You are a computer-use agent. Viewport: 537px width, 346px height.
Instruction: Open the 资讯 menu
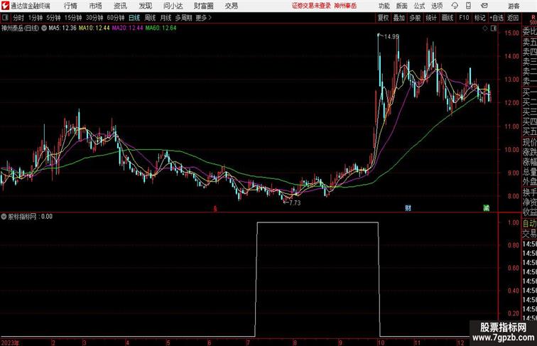pyautogui.click(x=120, y=6)
